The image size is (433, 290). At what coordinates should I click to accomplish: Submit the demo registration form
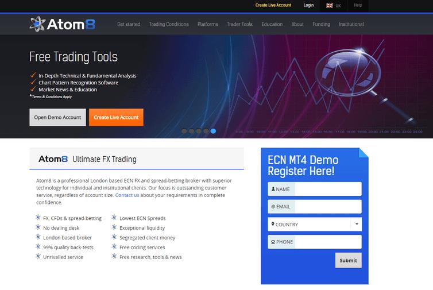point(348,260)
